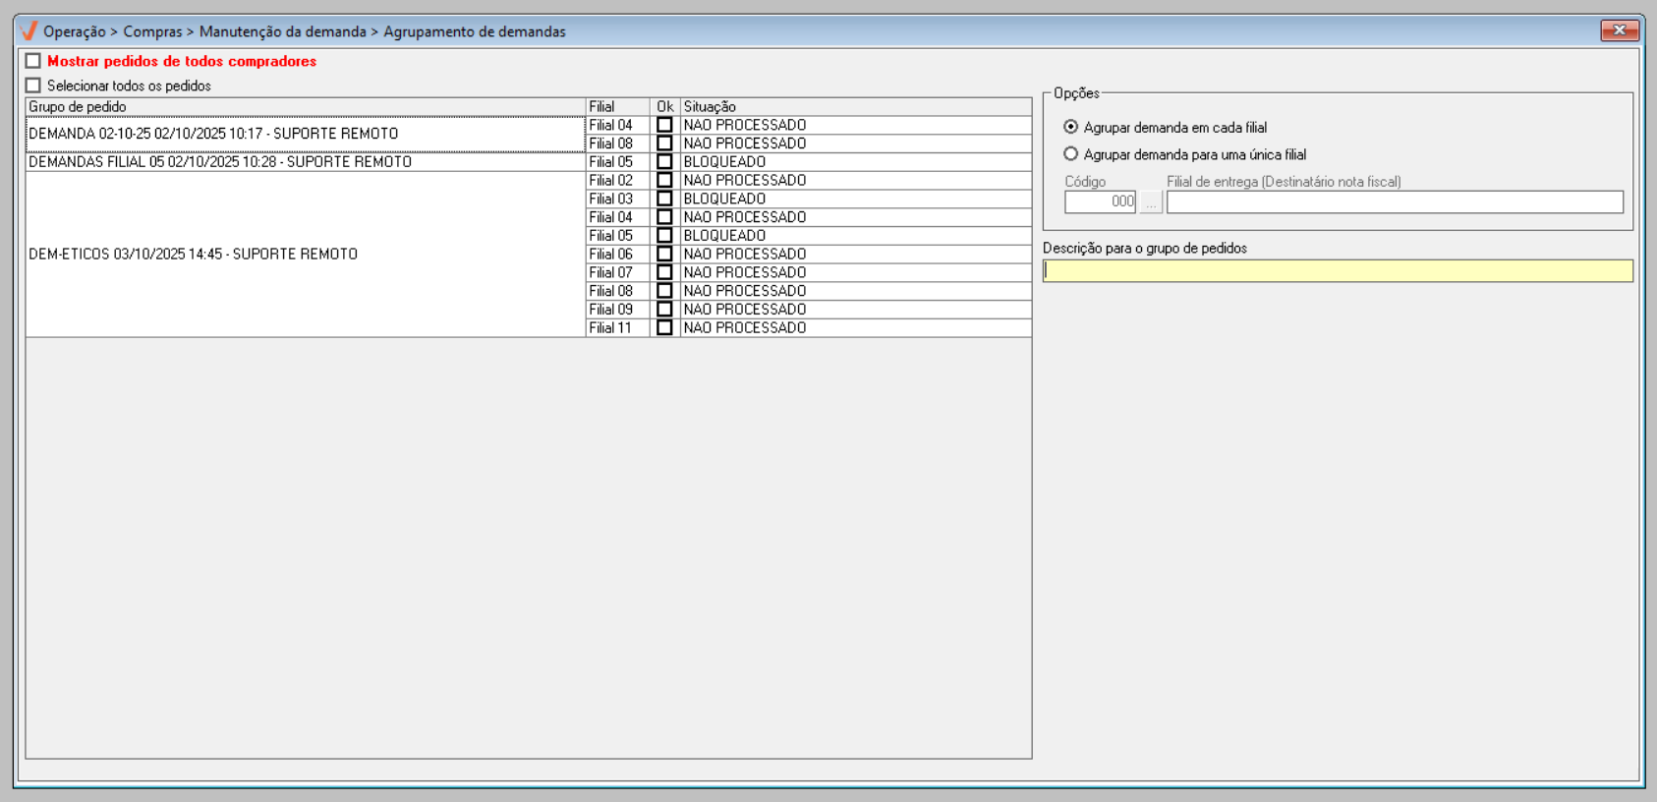This screenshot has width=1657, height=802.
Task: Click the Filial 11 cell
Action: coord(618,327)
